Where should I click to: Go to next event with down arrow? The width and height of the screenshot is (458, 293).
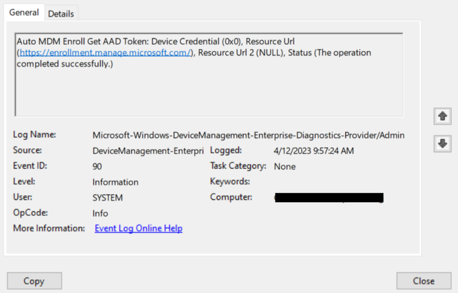pyautogui.click(x=442, y=144)
